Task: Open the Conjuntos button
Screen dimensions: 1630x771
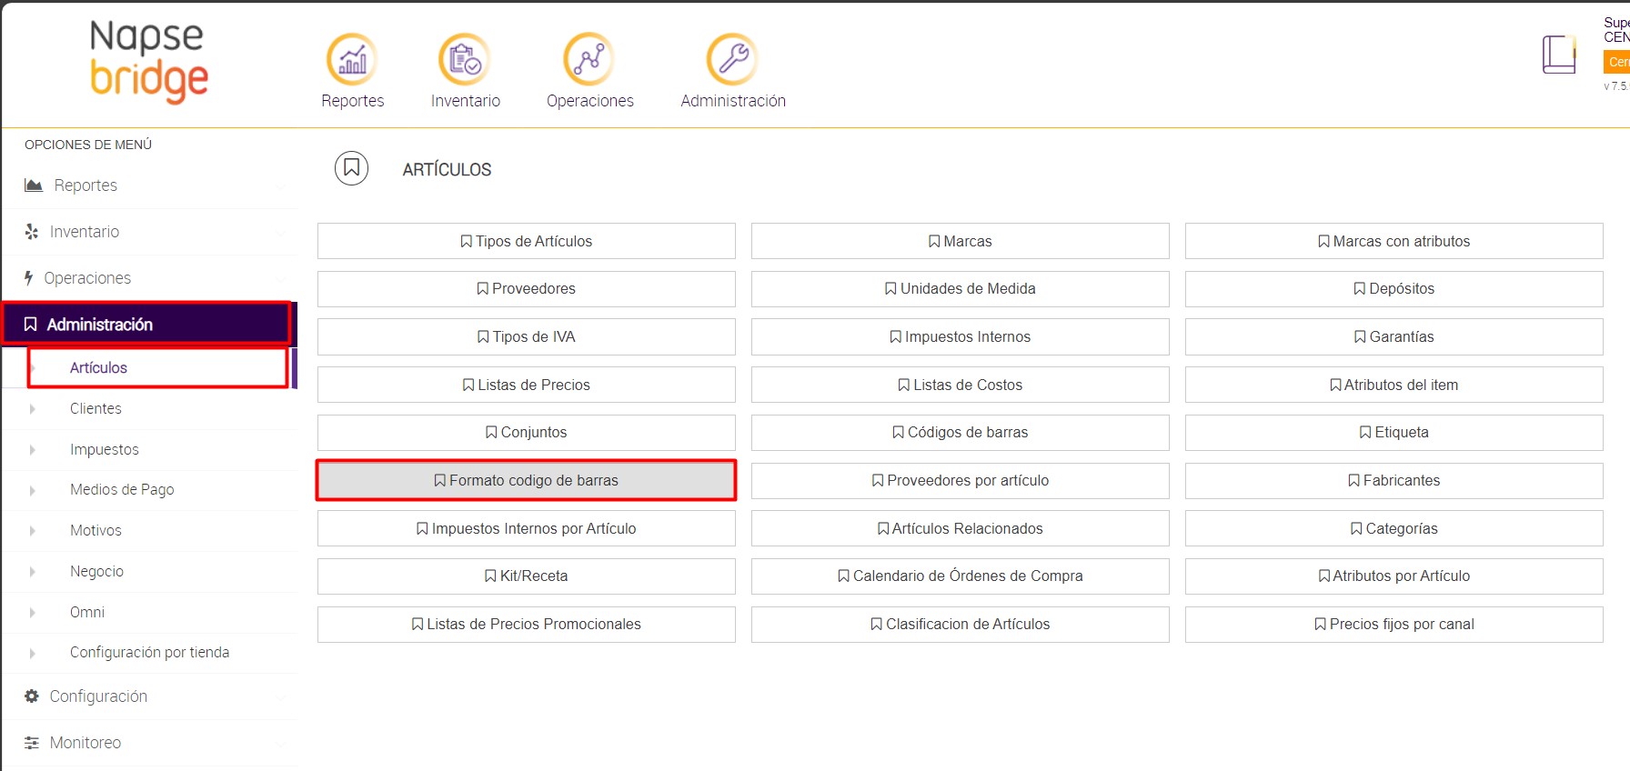Action: click(x=526, y=432)
